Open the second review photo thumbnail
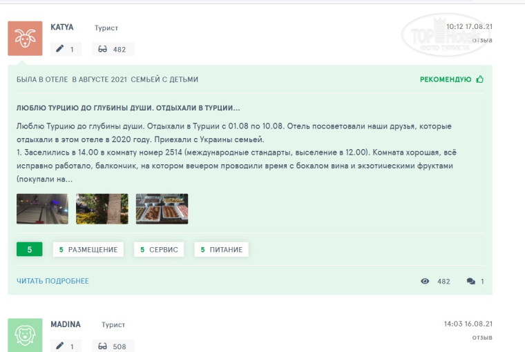This screenshot has height=352, width=525. [x=102, y=209]
